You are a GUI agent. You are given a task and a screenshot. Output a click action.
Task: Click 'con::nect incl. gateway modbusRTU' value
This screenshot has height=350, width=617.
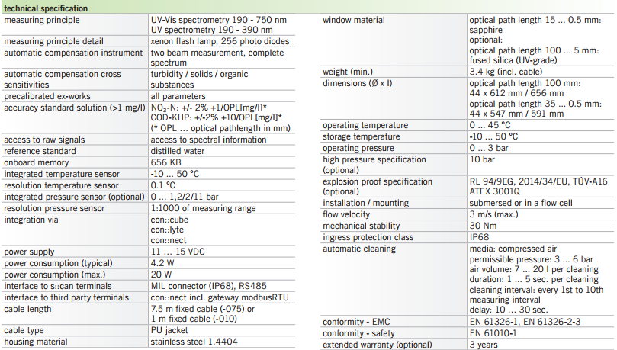click(x=220, y=297)
